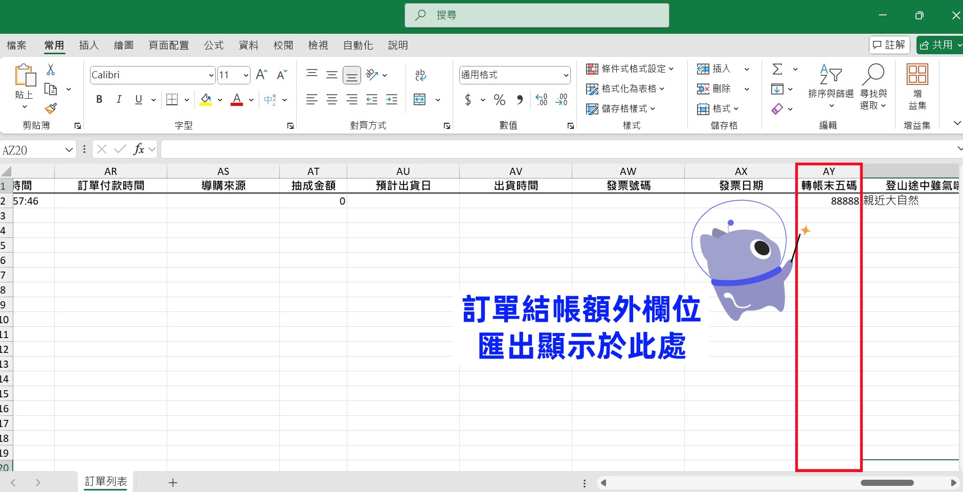
Task: Toggle middle align
Action: tap(332, 75)
